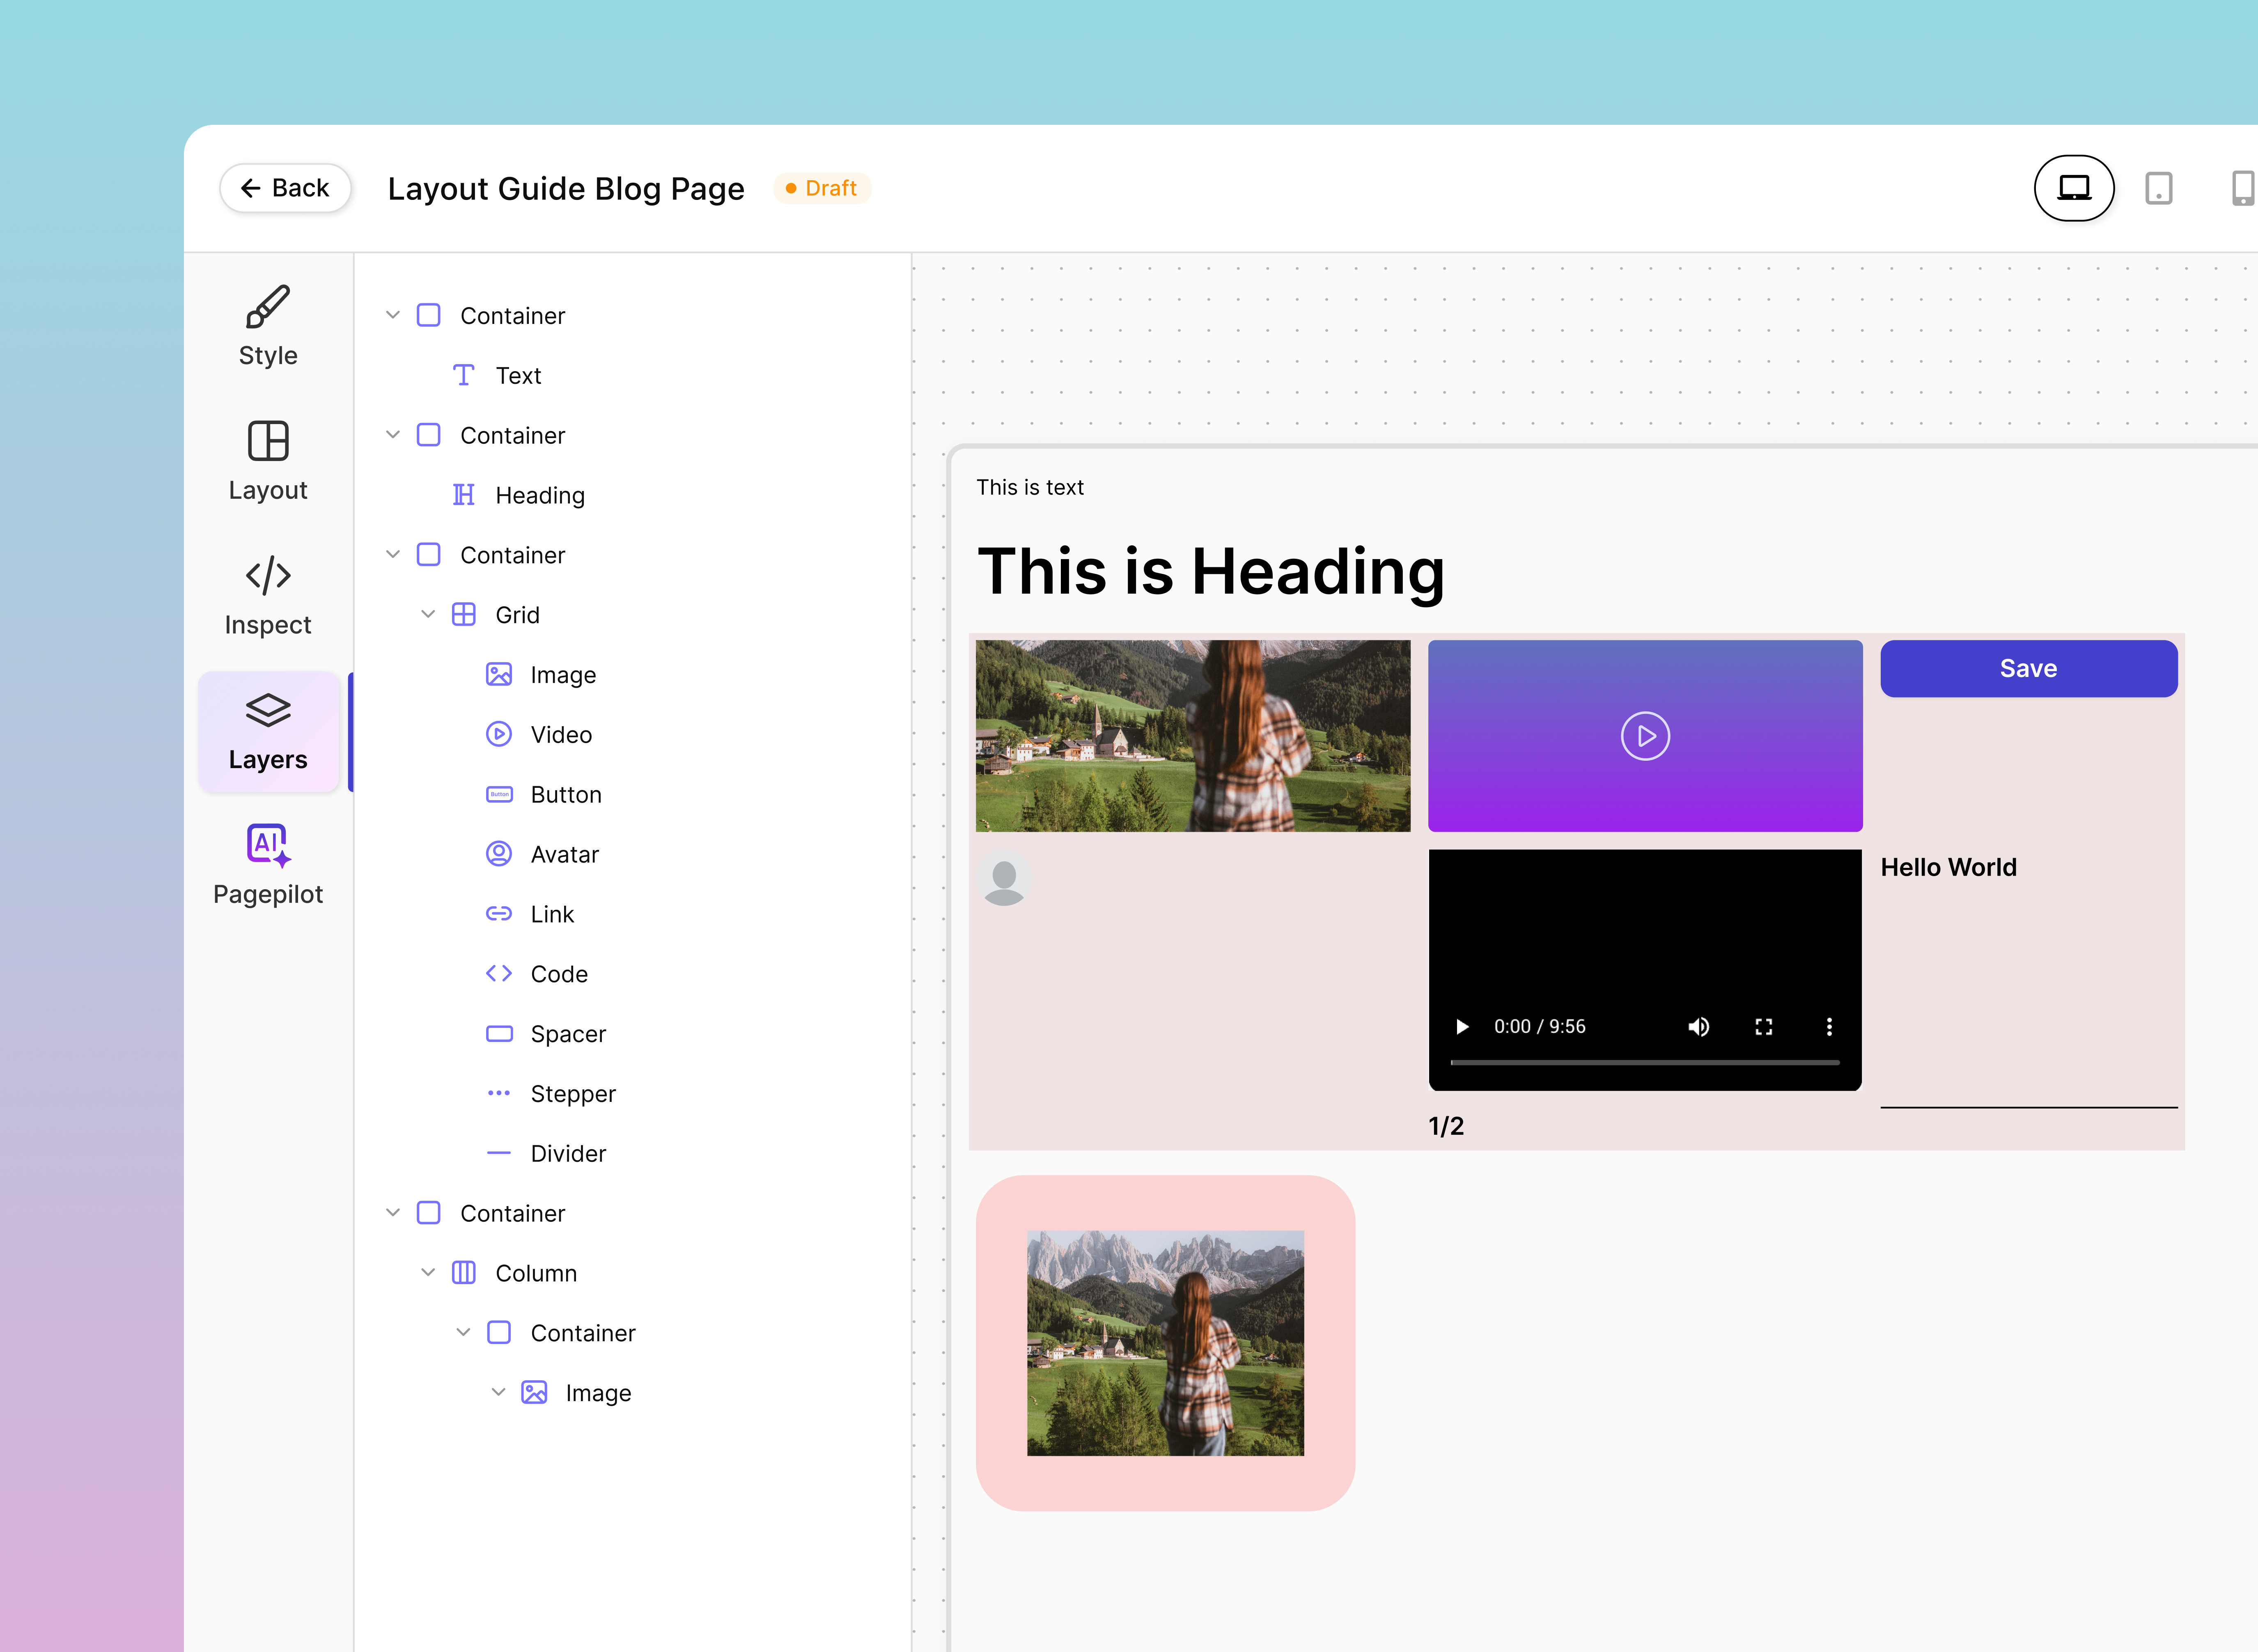
Task: Select the Button layer label
Action: tap(566, 795)
